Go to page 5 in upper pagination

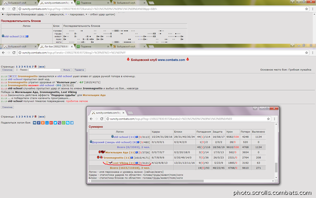27,67
